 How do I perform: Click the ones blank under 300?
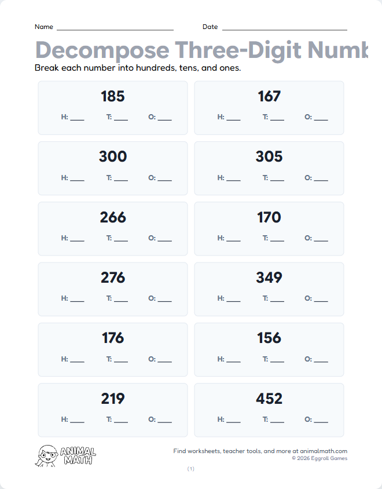pyautogui.click(x=164, y=178)
